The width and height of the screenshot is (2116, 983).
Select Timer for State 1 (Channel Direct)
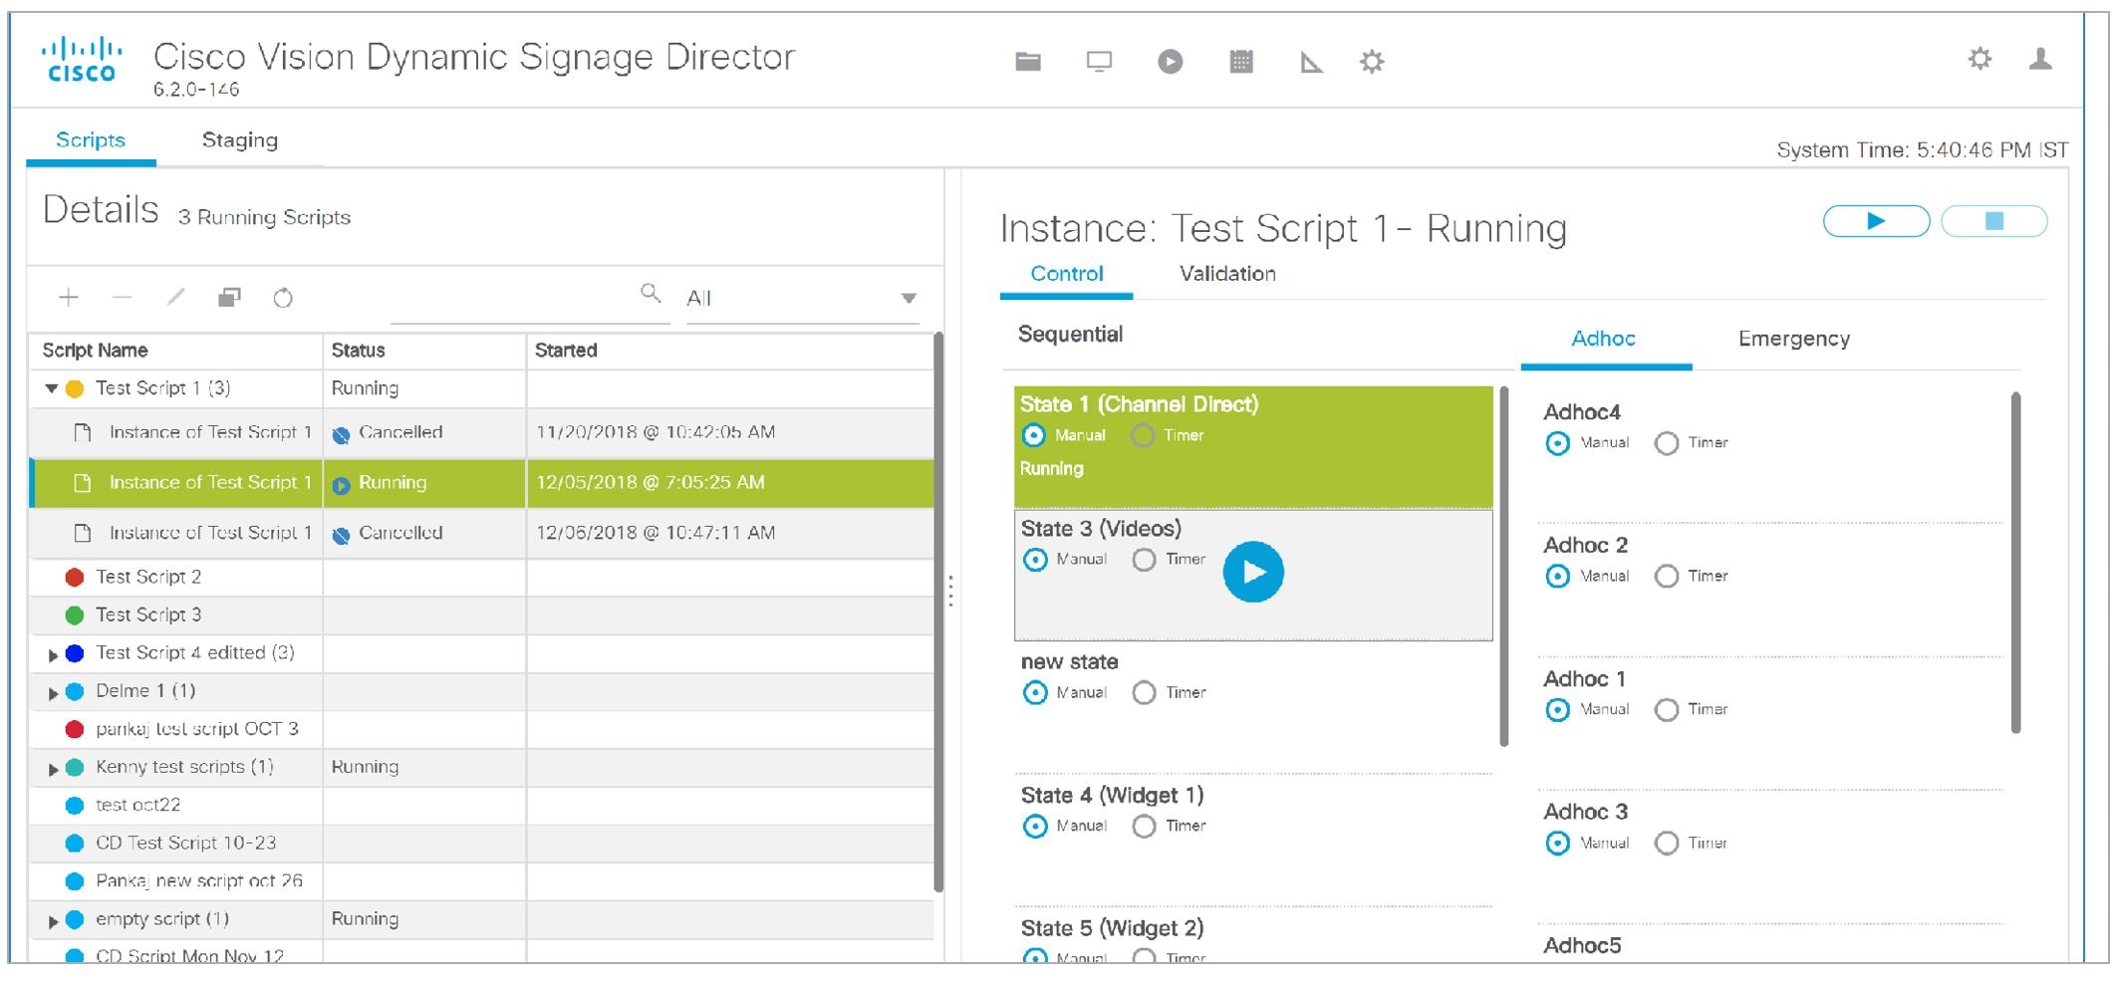click(x=1143, y=435)
